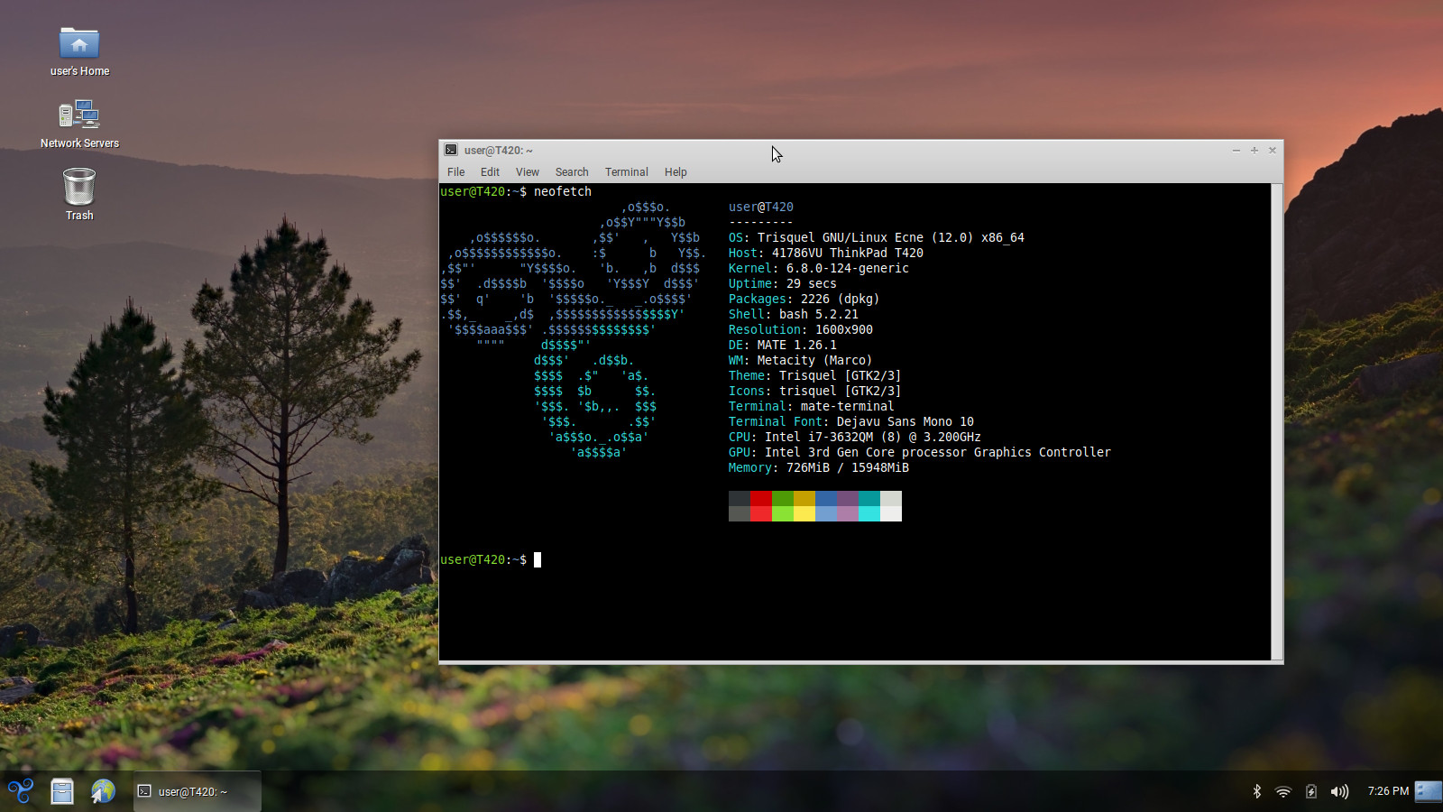Click the 'Terminal: mate-terminal' line
This screenshot has height=812, width=1443.
(812, 406)
